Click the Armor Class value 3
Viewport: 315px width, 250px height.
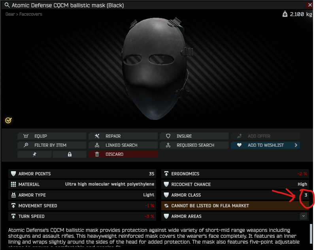pyautogui.click(x=306, y=195)
